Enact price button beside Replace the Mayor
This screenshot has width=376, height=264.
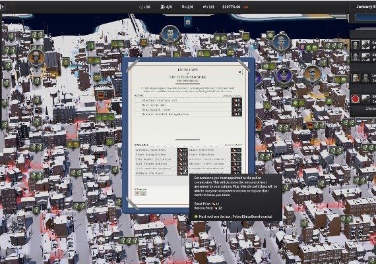pos(183,173)
